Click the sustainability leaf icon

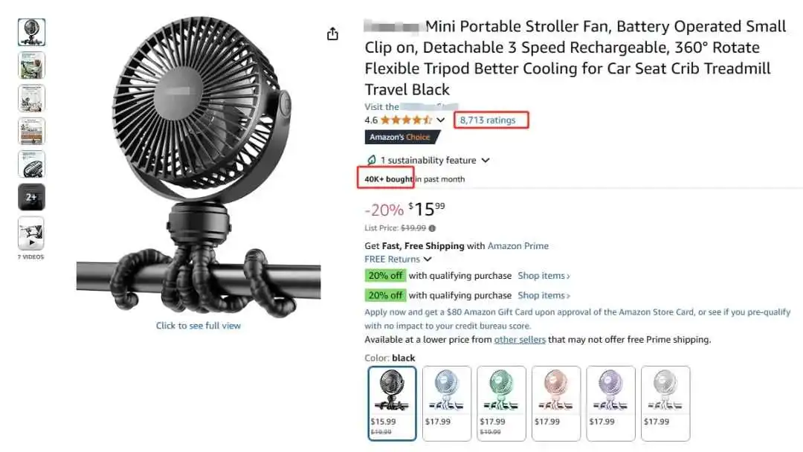tap(371, 161)
